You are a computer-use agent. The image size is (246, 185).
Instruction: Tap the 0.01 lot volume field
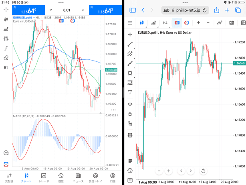67,10
